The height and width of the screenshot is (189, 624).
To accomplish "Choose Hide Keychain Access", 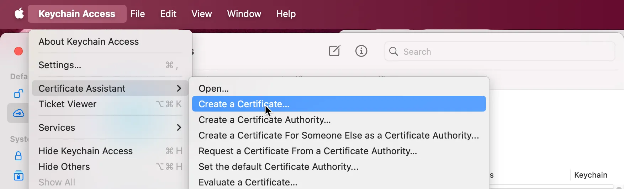I will pos(110,151).
